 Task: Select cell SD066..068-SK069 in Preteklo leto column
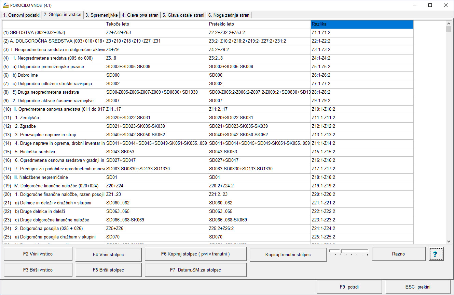click(259, 220)
